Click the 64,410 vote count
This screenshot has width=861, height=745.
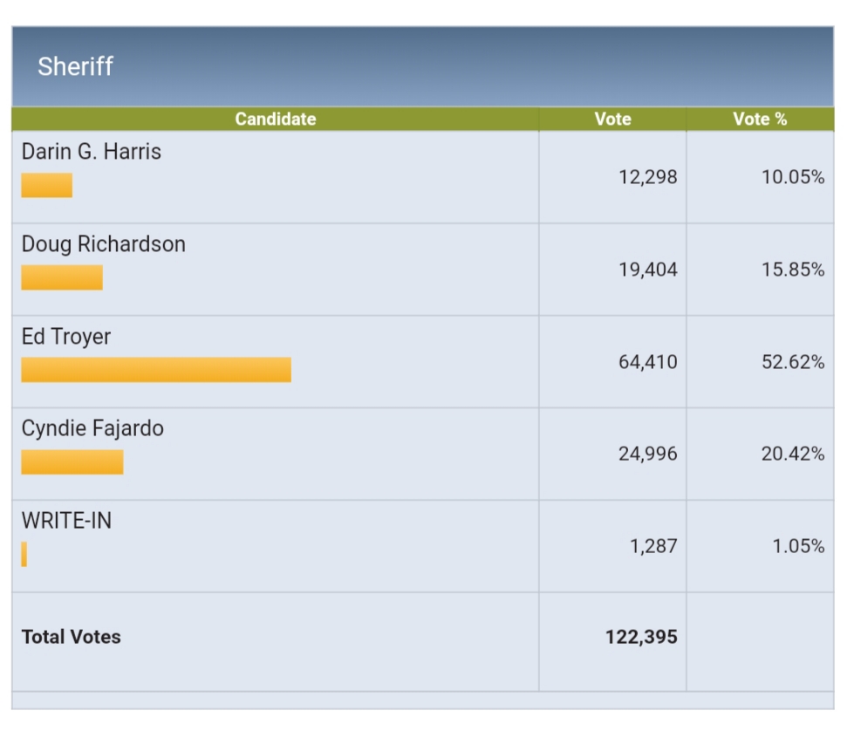pyautogui.click(x=647, y=362)
